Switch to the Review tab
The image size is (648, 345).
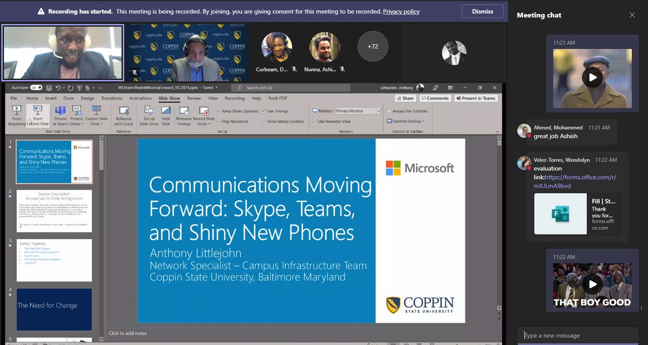pyautogui.click(x=194, y=98)
